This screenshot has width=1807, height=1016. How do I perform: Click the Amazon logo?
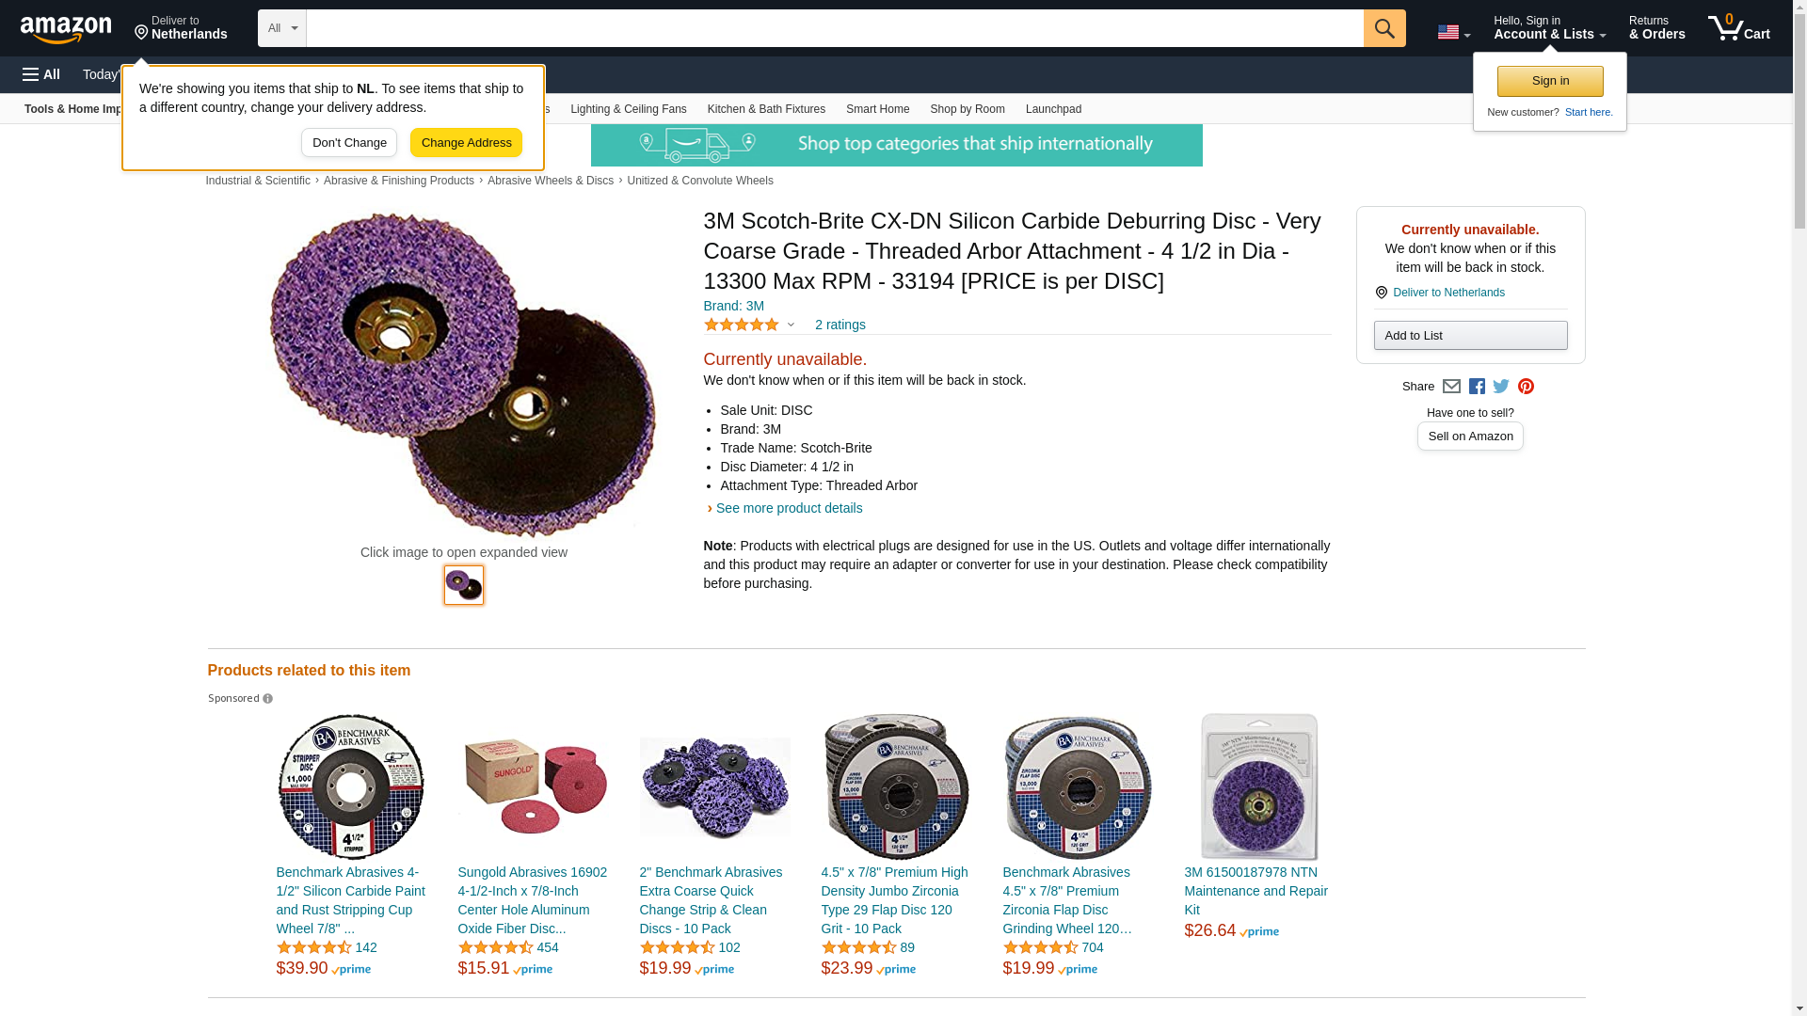66,29
